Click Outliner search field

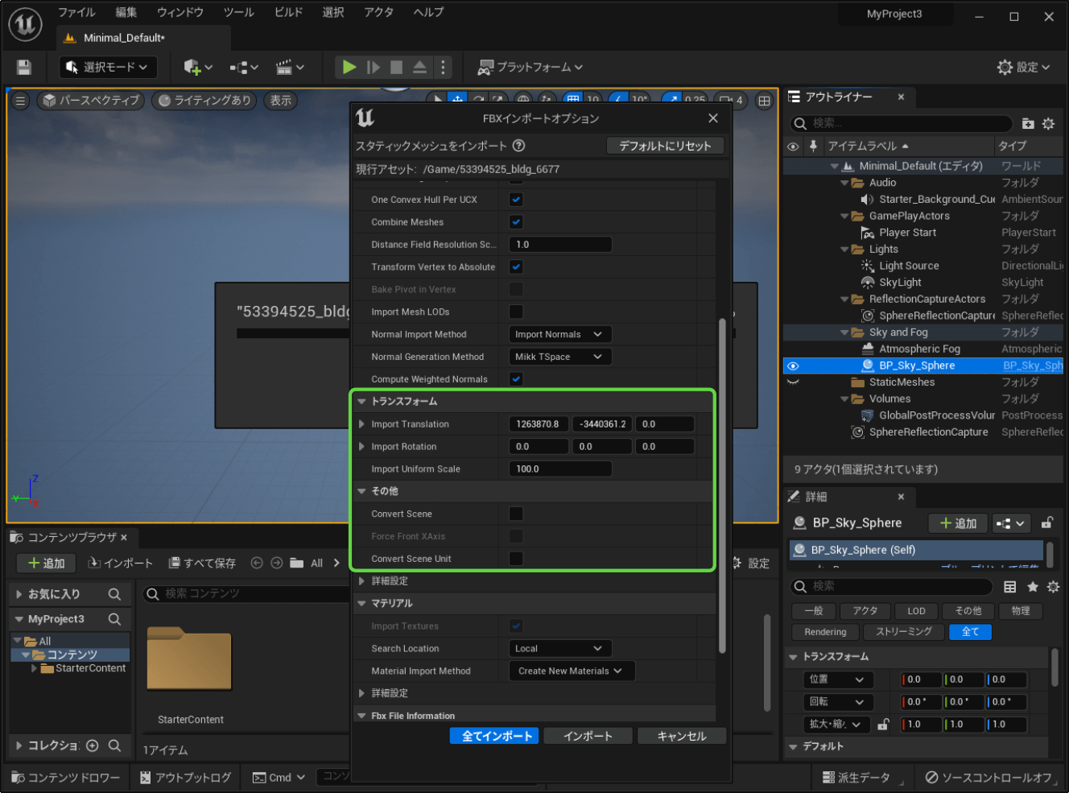(902, 123)
